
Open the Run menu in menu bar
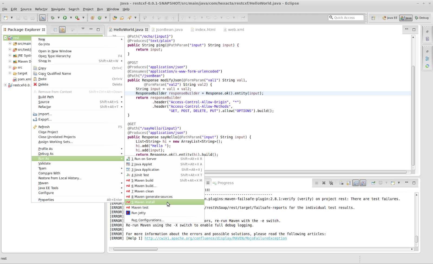[x=100, y=9]
